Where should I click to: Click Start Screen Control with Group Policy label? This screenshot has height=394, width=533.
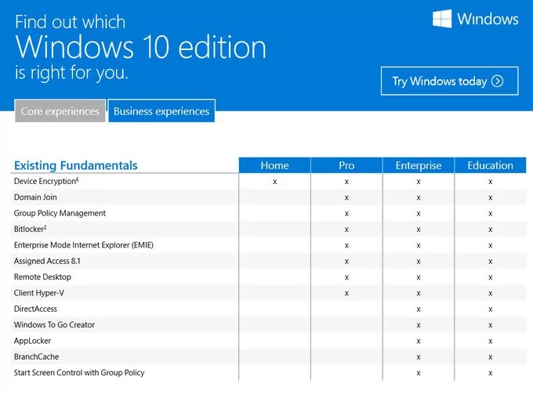point(79,373)
